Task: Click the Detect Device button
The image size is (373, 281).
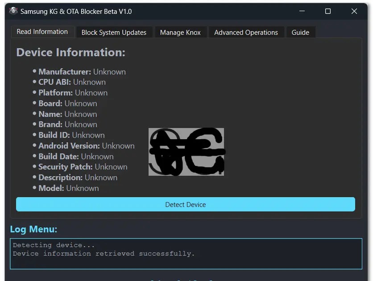Action: click(186, 204)
